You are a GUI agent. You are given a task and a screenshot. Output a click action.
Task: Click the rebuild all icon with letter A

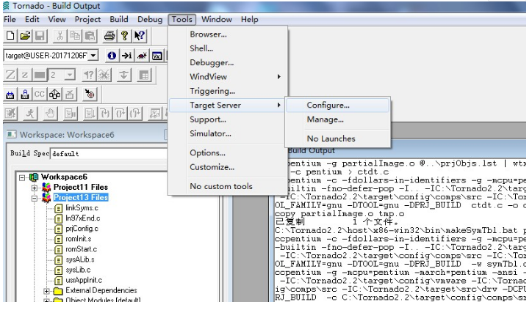(25, 95)
